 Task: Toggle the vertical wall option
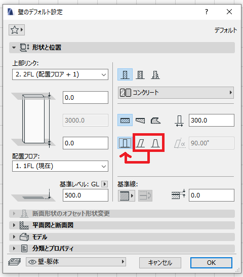125,143
